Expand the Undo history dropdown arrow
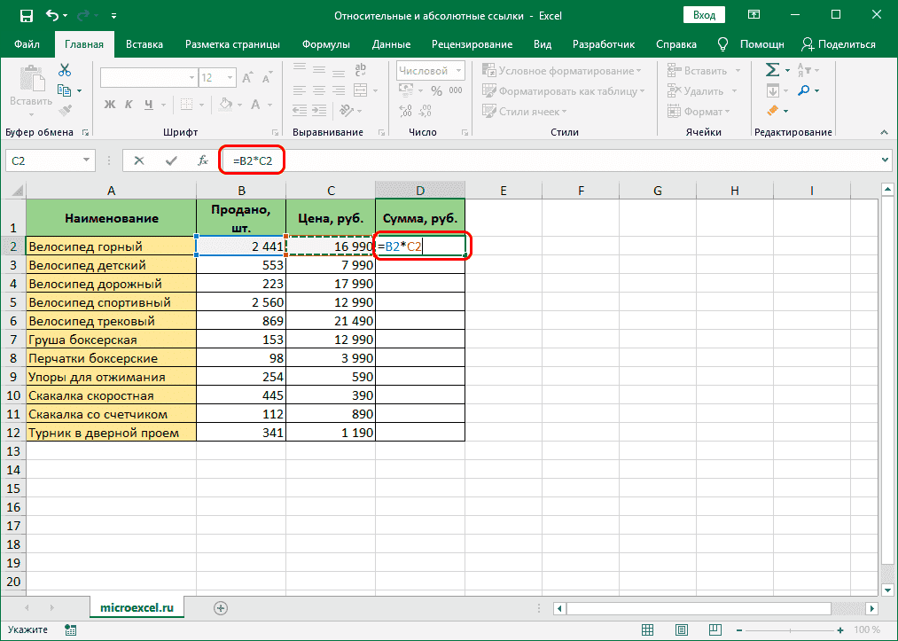 pyautogui.click(x=65, y=15)
